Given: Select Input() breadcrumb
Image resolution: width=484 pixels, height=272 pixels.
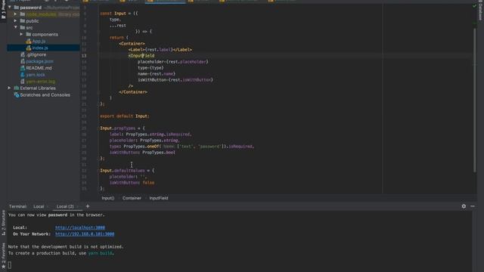Looking at the screenshot, I should pos(108,198).
